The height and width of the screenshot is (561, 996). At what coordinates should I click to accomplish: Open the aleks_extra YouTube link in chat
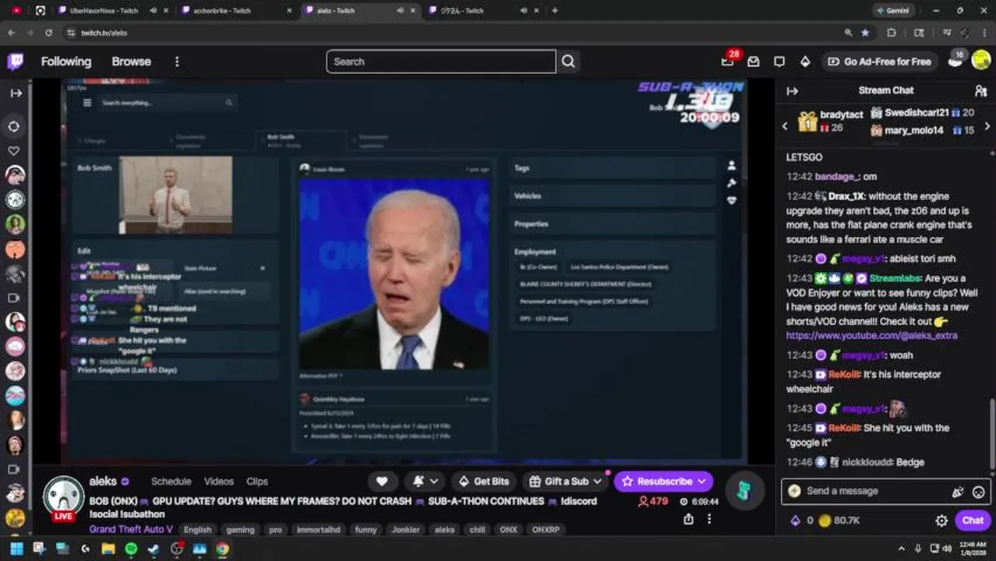tap(871, 335)
